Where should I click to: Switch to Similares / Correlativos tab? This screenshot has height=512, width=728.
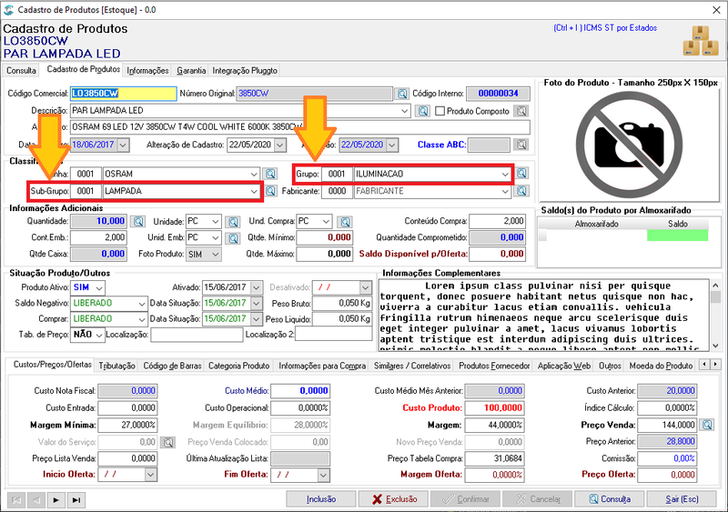pos(412,366)
